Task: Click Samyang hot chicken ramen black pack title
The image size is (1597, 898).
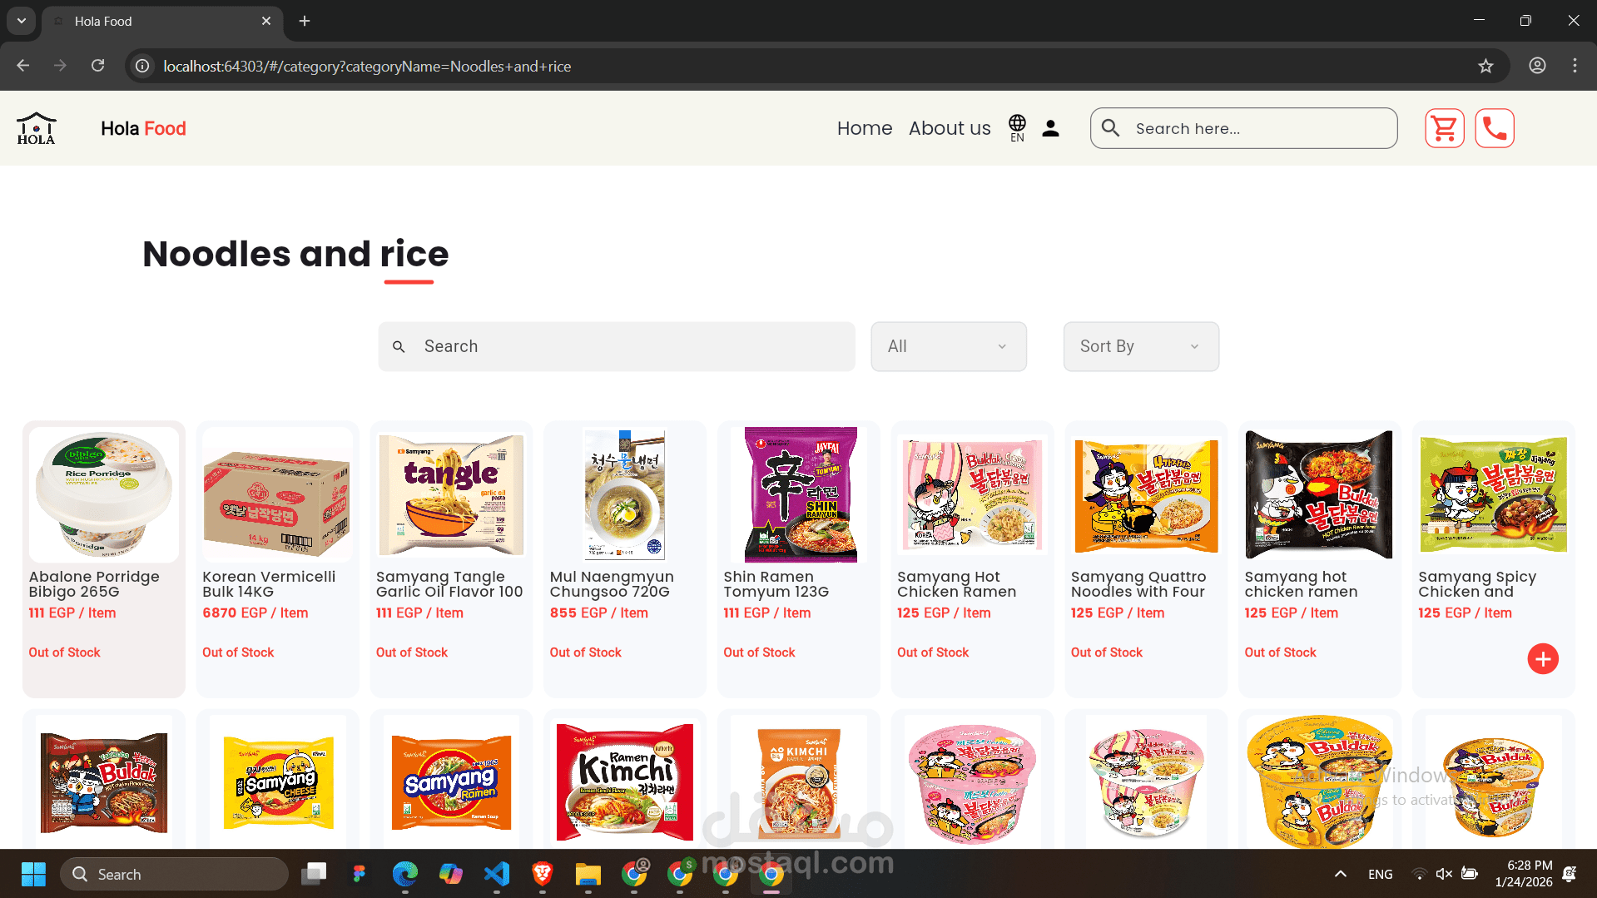Action: coord(1301,584)
